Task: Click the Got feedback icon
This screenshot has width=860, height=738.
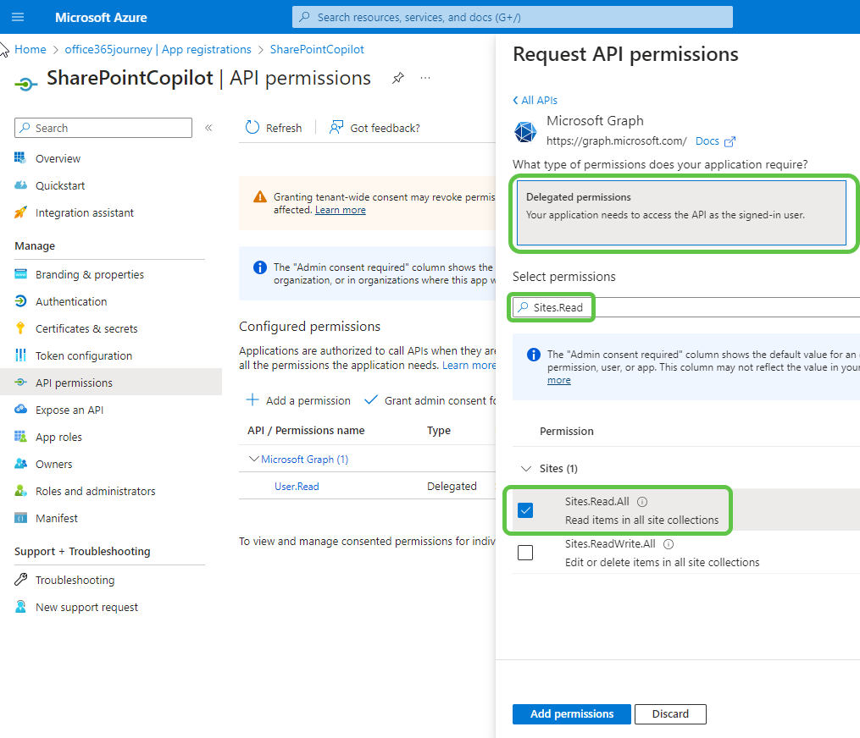Action: coord(336,128)
